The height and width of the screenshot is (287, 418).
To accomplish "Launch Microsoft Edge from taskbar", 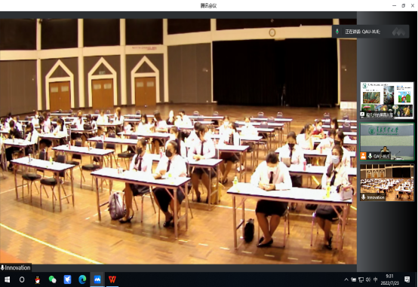I will tap(82, 279).
